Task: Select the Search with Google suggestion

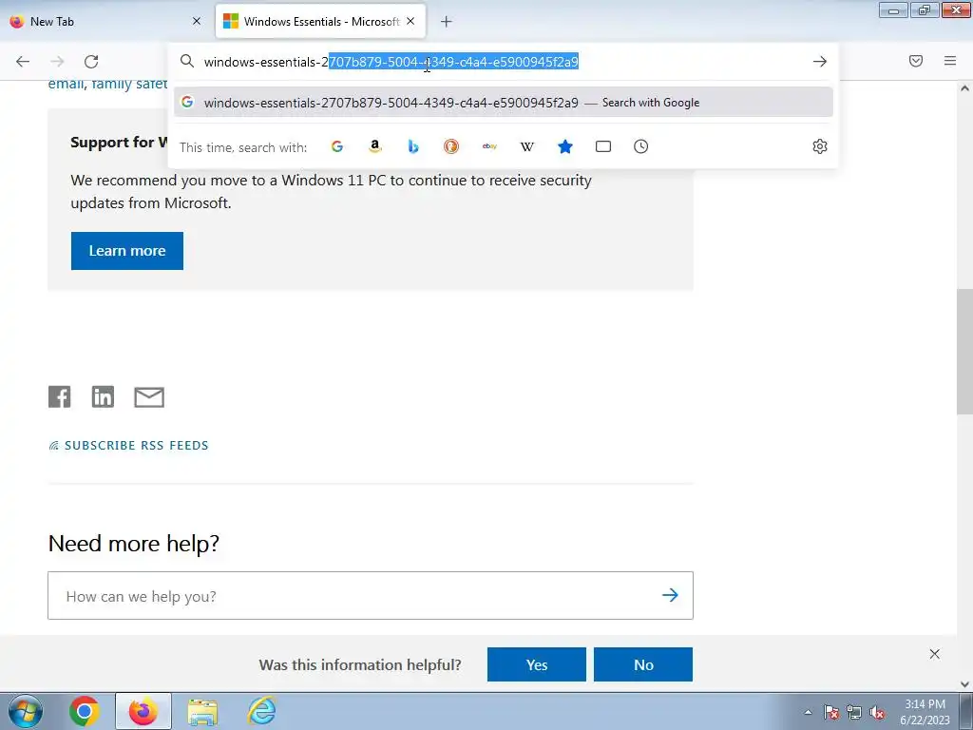Action: click(x=504, y=103)
